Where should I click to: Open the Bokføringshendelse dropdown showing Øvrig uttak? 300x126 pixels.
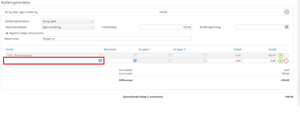(68, 21)
